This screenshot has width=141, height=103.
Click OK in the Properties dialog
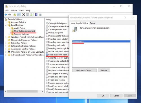click(x=103, y=96)
